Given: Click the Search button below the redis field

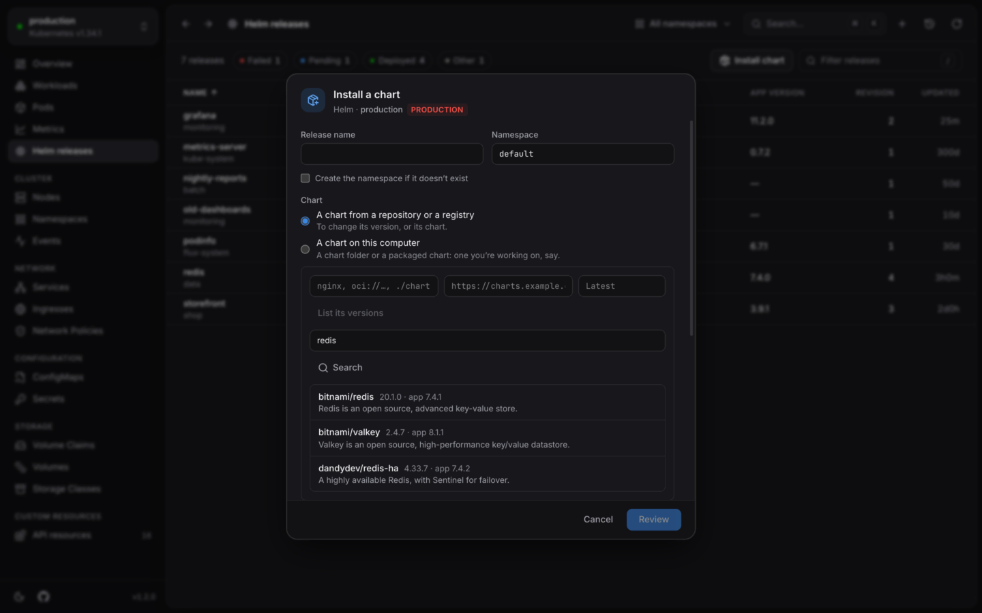Looking at the screenshot, I should pos(340,368).
